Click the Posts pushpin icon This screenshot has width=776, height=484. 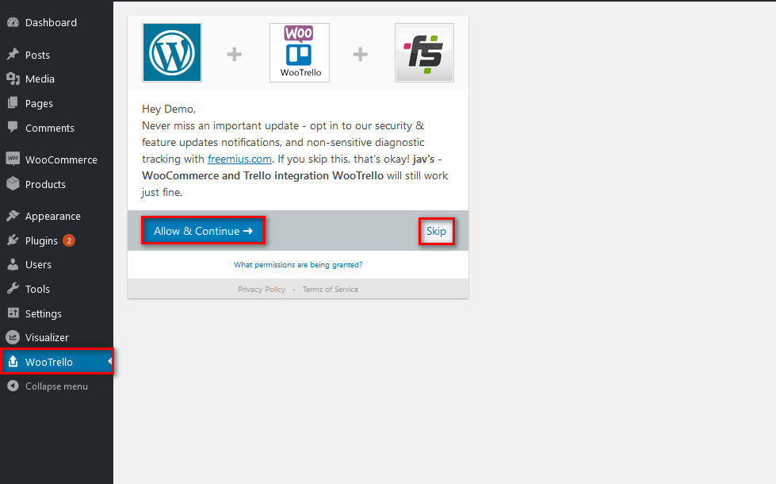click(x=13, y=55)
